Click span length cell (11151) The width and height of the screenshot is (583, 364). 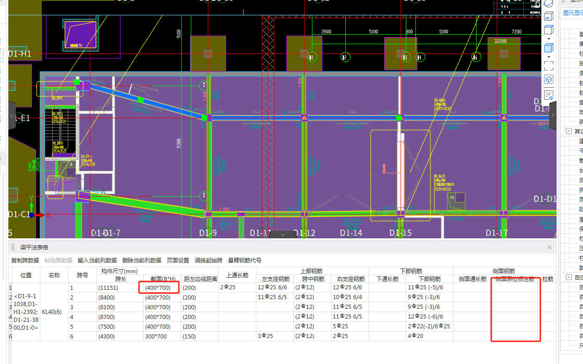(x=120, y=288)
